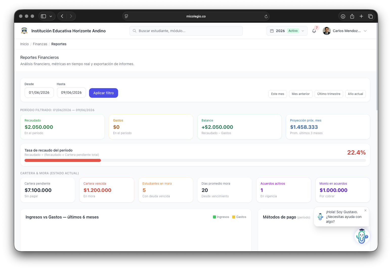
Task: Show the tab overview icon
Action: tap(371, 16)
